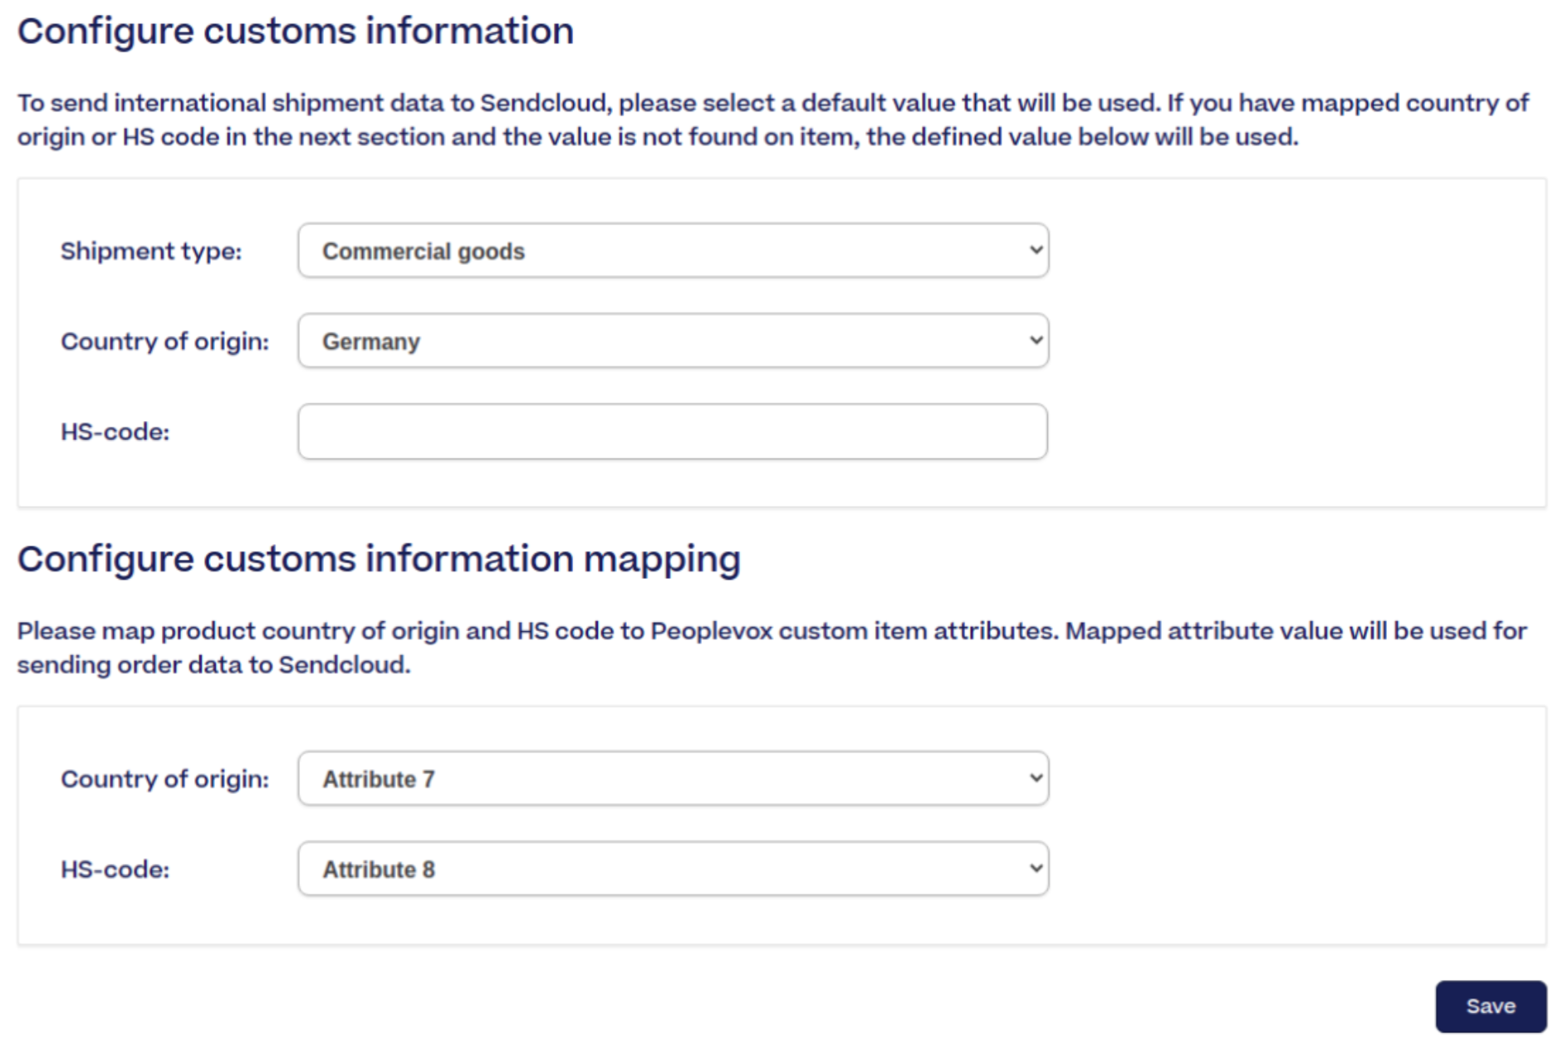Click the 'Configure customs information mapping' heading
The height and width of the screenshot is (1058, 1563).
click(x=379, y=559)
